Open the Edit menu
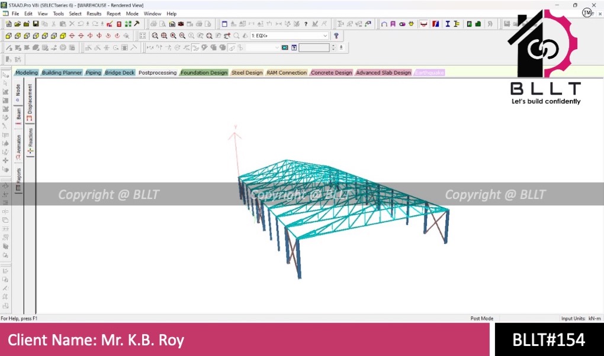 click(28, 14)
